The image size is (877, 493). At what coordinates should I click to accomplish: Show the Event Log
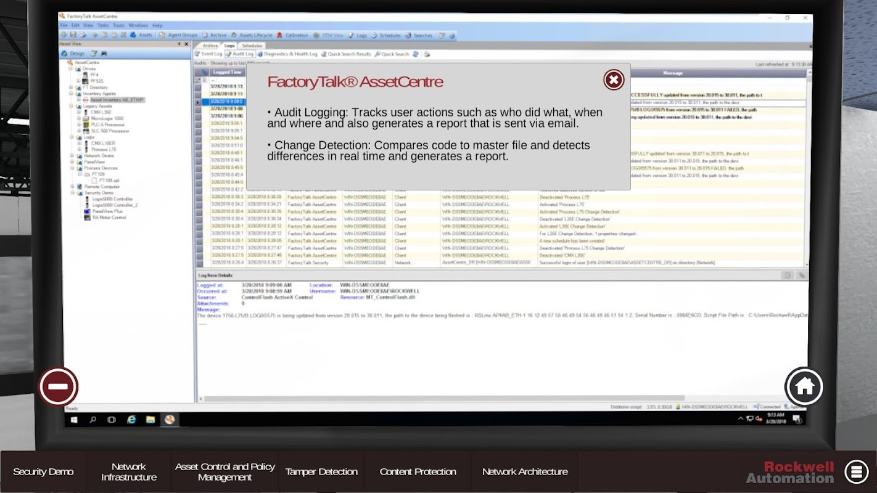coord(209,54)
